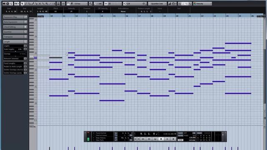Open the Auto-Scroll settings dropdown arrow

pos(18,4)
